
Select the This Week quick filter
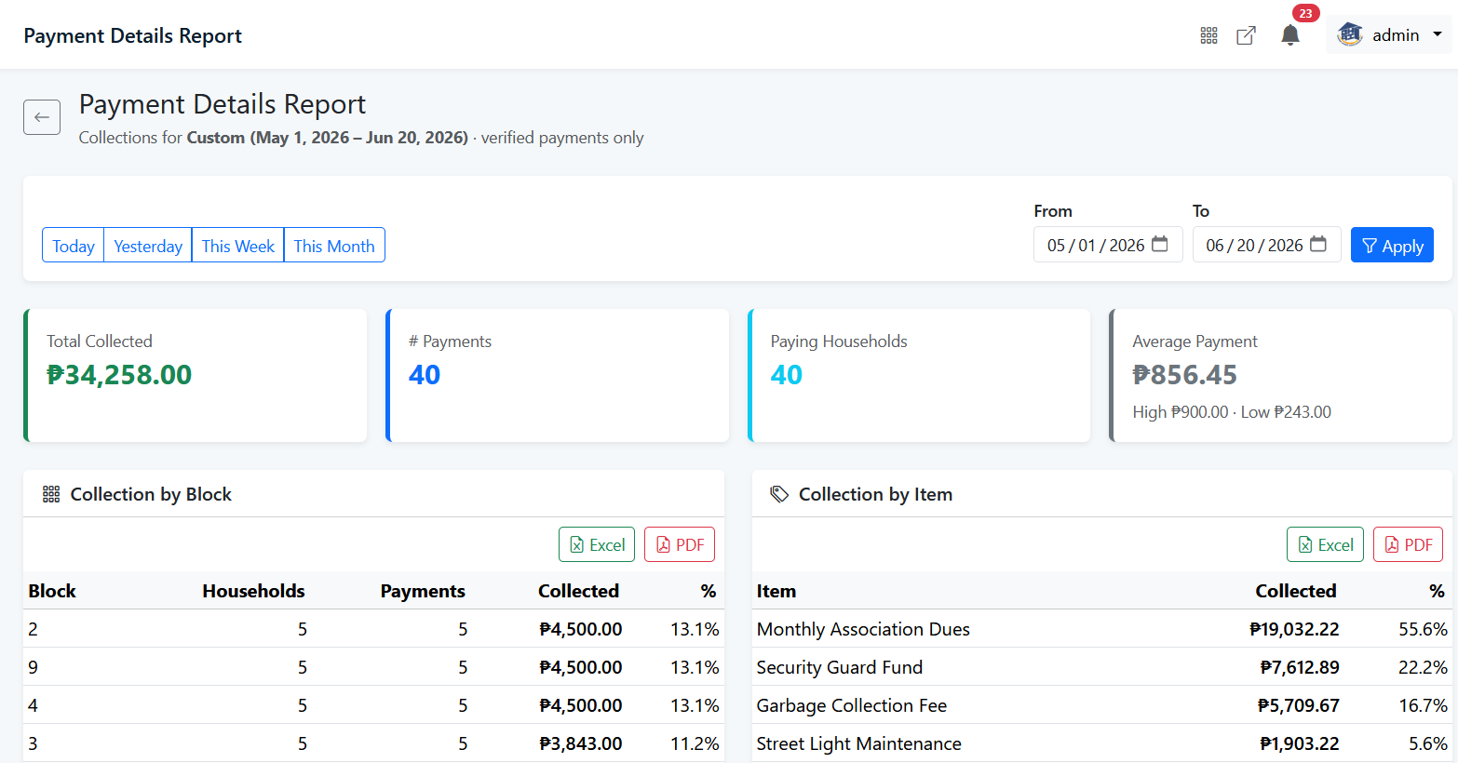(x=237, y=246)
